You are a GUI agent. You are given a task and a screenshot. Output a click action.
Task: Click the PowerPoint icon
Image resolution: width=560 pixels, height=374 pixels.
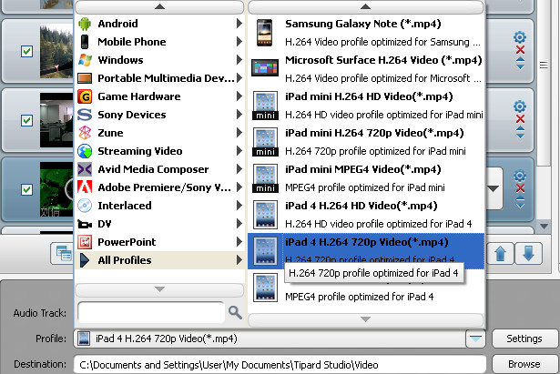click(85, 242)
